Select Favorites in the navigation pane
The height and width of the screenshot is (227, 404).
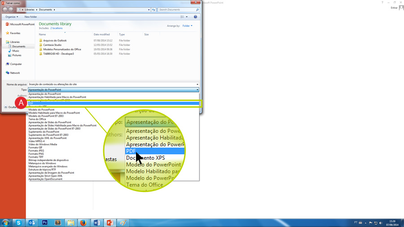(15, 33)
